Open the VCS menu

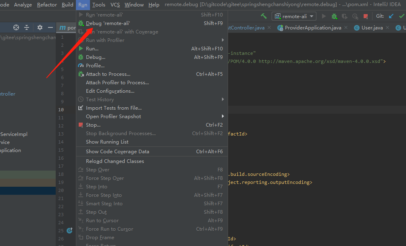pyautogui.click(x=115, y=5)
